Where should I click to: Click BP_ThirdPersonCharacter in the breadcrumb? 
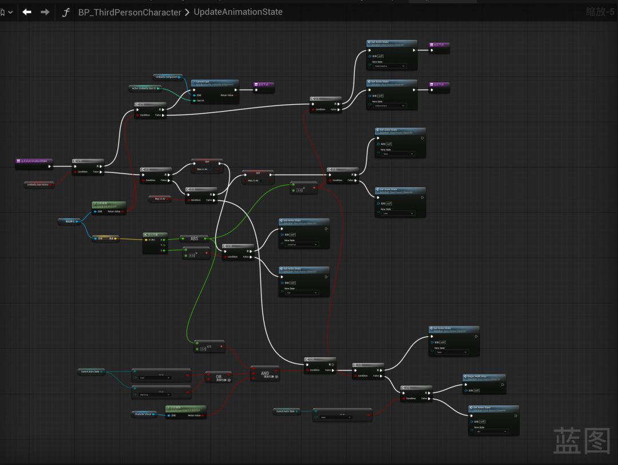(130, 12)
